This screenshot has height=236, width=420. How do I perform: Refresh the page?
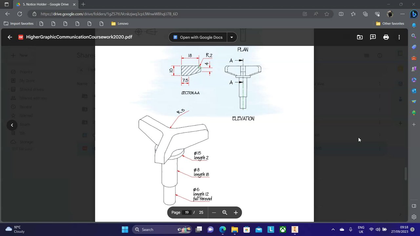pos(20,14)
